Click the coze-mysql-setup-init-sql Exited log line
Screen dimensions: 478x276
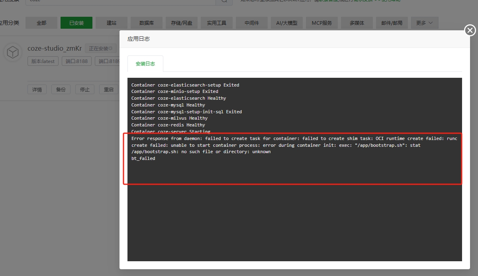tap(187, 112)
